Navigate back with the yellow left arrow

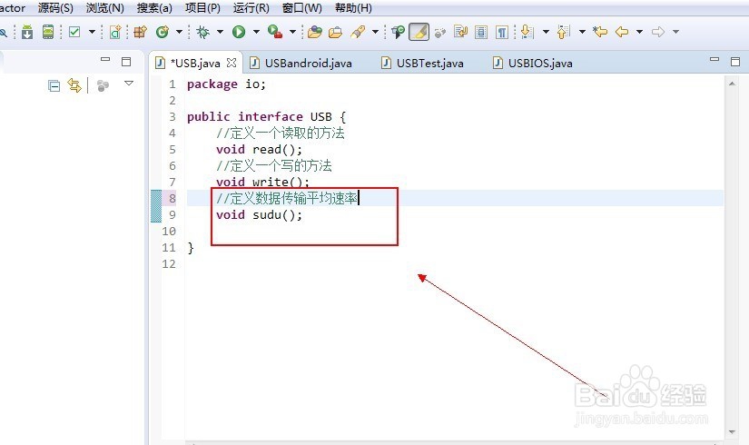point(622,32)
